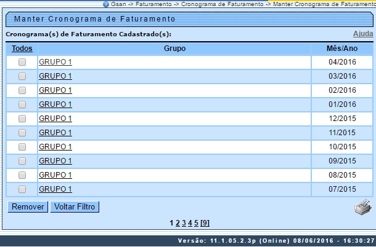This screenshot has height=247, width=376.
Task: Click the Voltar Filtro button
Action: (75, 206)
